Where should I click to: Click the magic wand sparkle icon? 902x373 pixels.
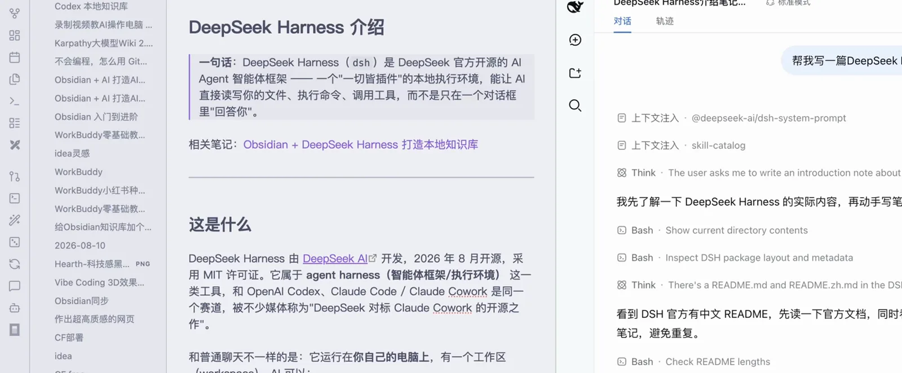(x=15, y=220)
